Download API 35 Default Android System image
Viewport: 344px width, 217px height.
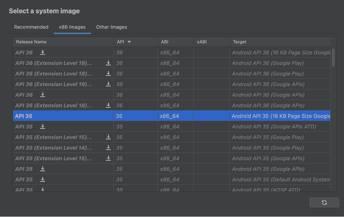(x=43, y=179)
